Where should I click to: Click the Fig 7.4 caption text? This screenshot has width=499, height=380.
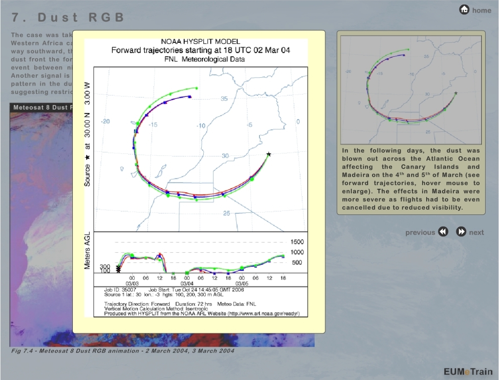tap(123, 351)
